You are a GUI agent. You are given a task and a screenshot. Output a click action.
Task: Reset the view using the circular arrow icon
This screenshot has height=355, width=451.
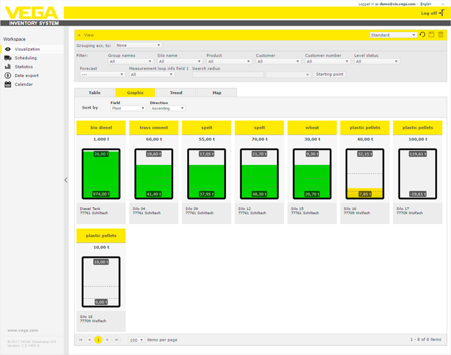(x=423, y=35)
